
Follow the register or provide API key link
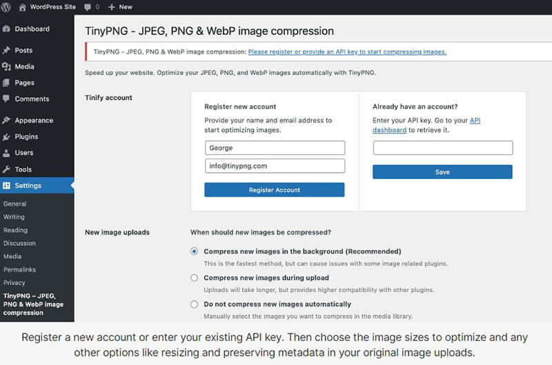click(x=347, y=52)
